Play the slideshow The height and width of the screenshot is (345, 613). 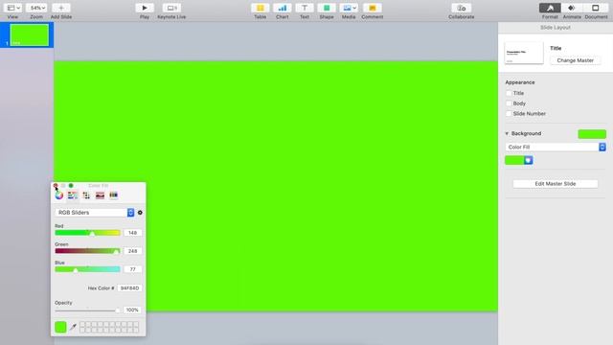[145, 8]
